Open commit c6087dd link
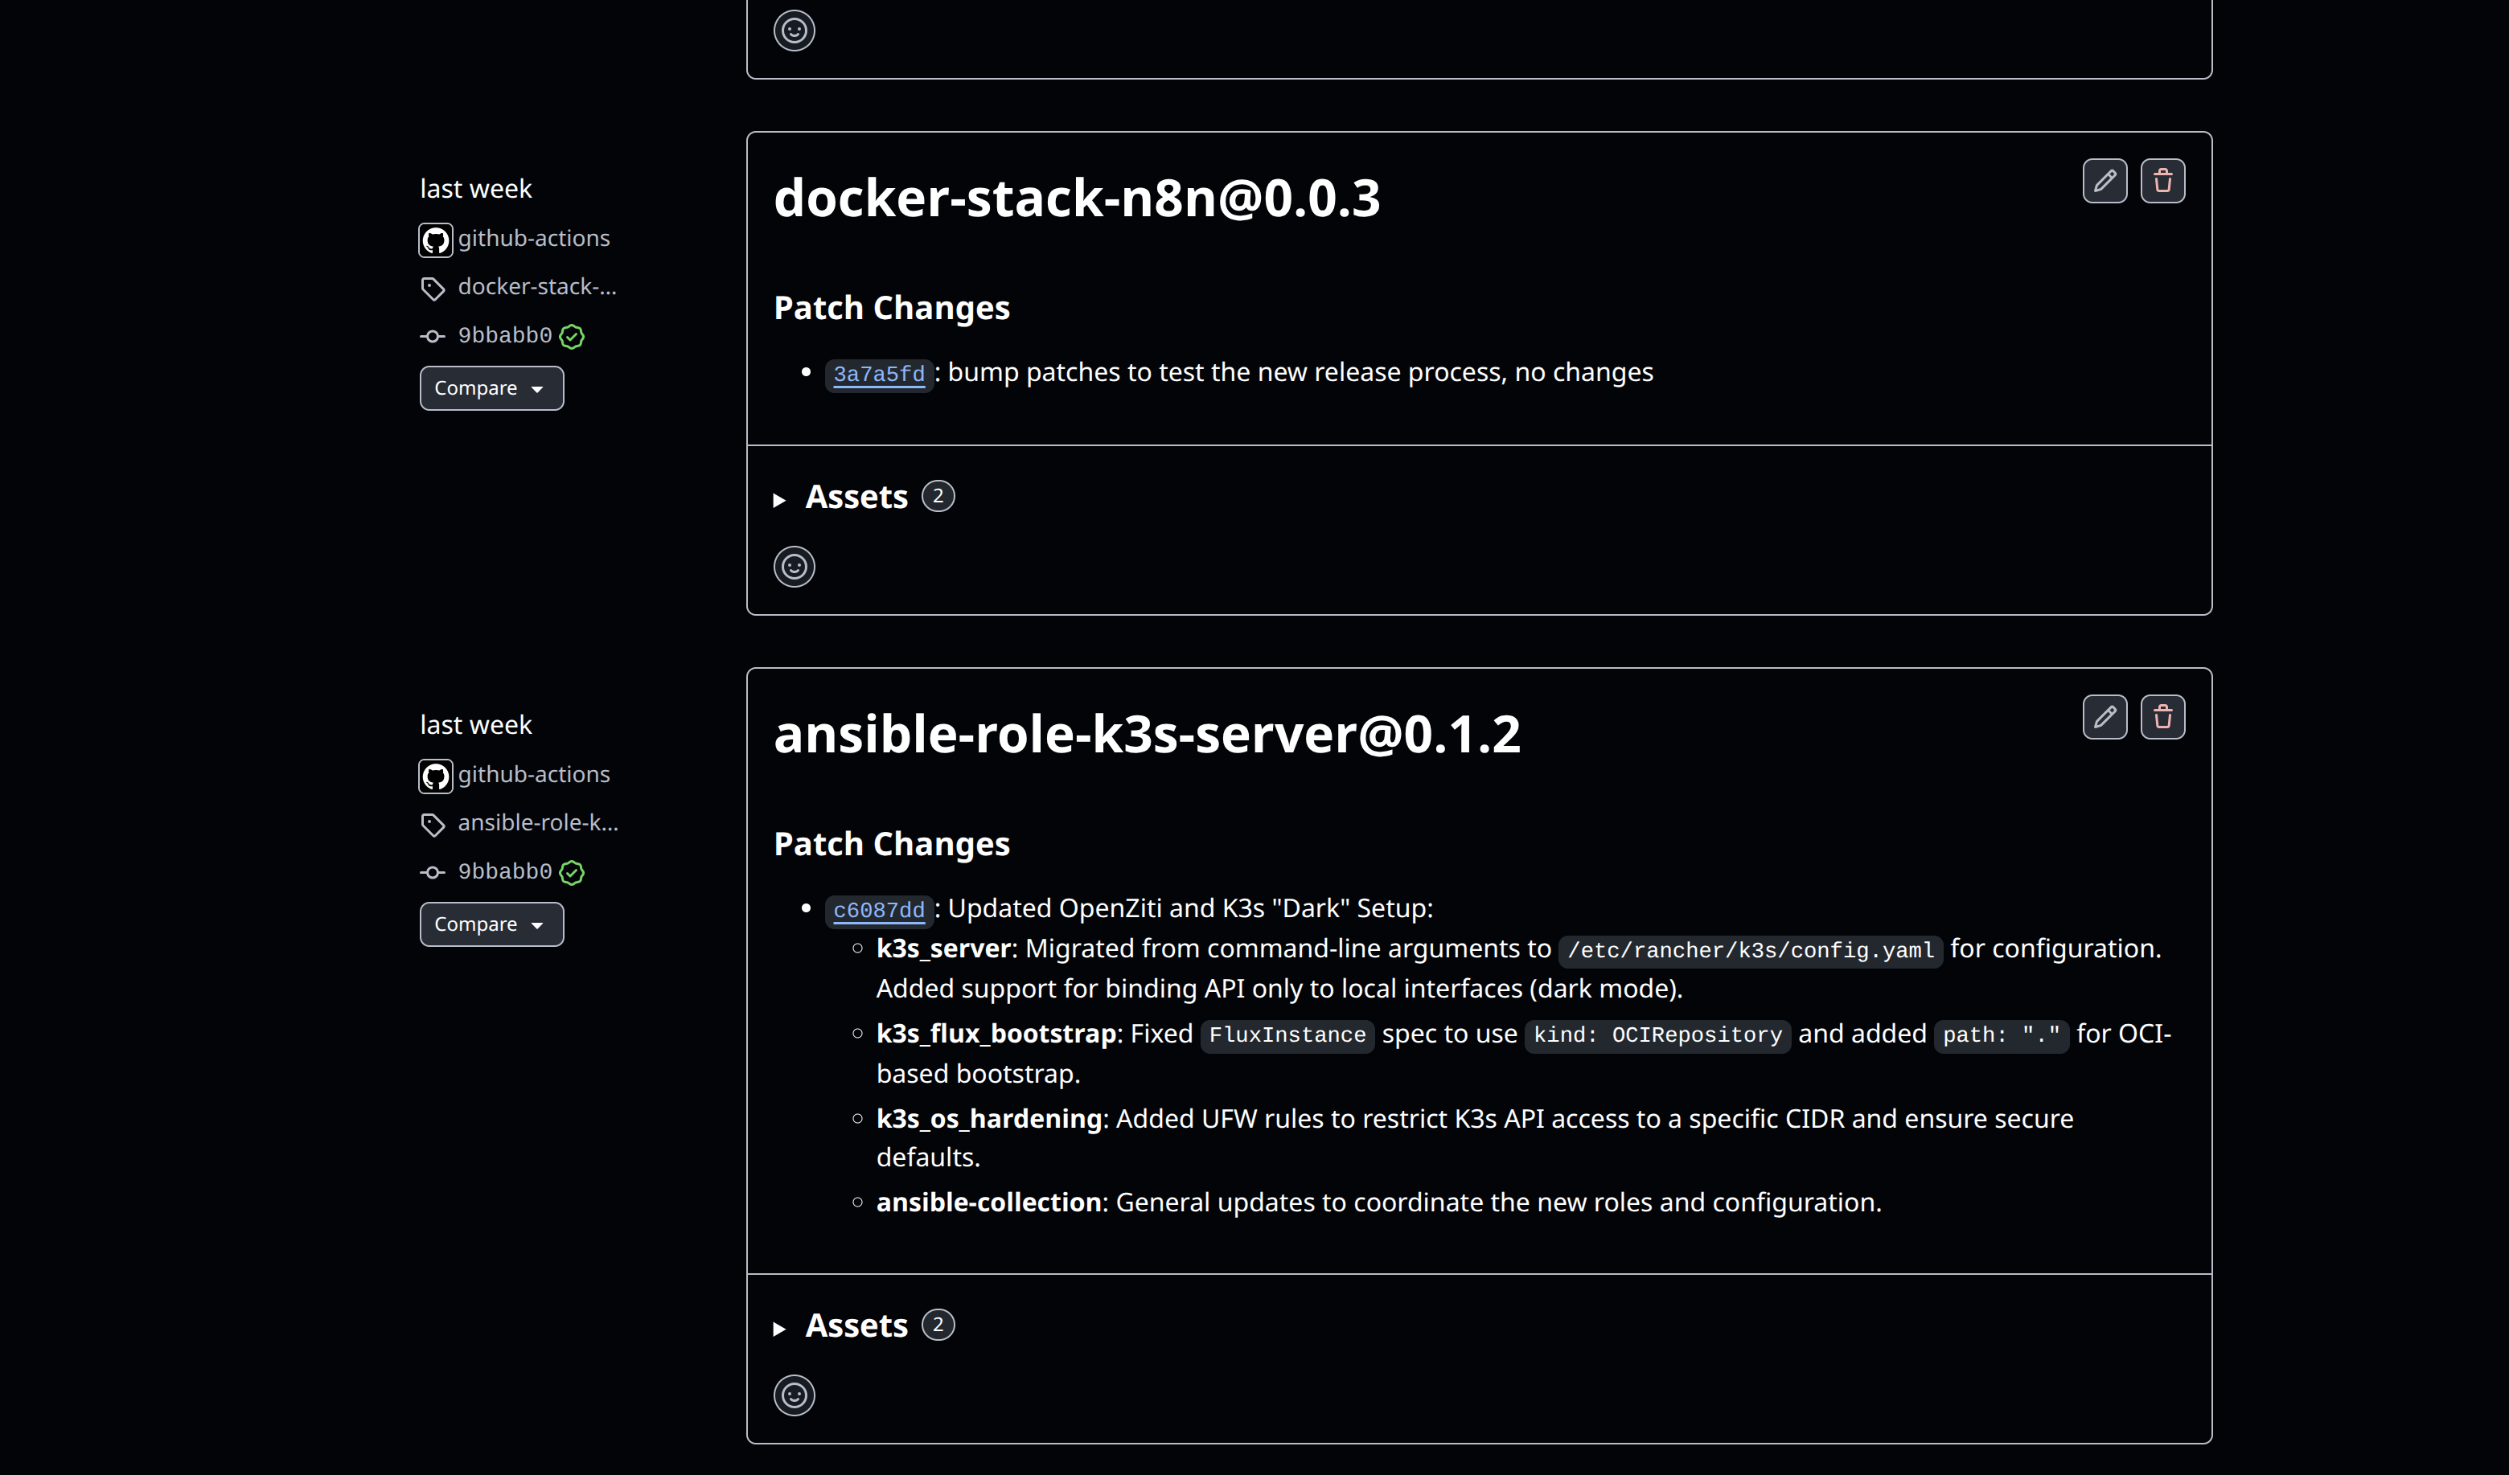The width and height of the screenshot is (2509, 1475). pos(878,910)
